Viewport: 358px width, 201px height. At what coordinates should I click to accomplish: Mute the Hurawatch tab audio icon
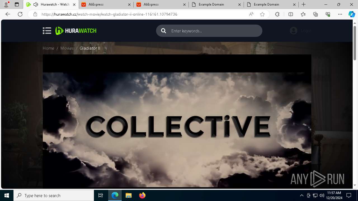pos(36,4)
